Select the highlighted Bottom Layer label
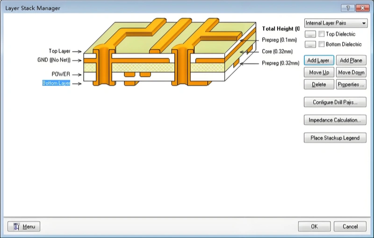Screen dimensions: 374x238 pyautogui.click(x=56, y=84)
